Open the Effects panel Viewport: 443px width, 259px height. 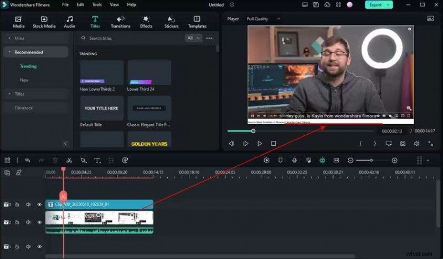[146, 22]
